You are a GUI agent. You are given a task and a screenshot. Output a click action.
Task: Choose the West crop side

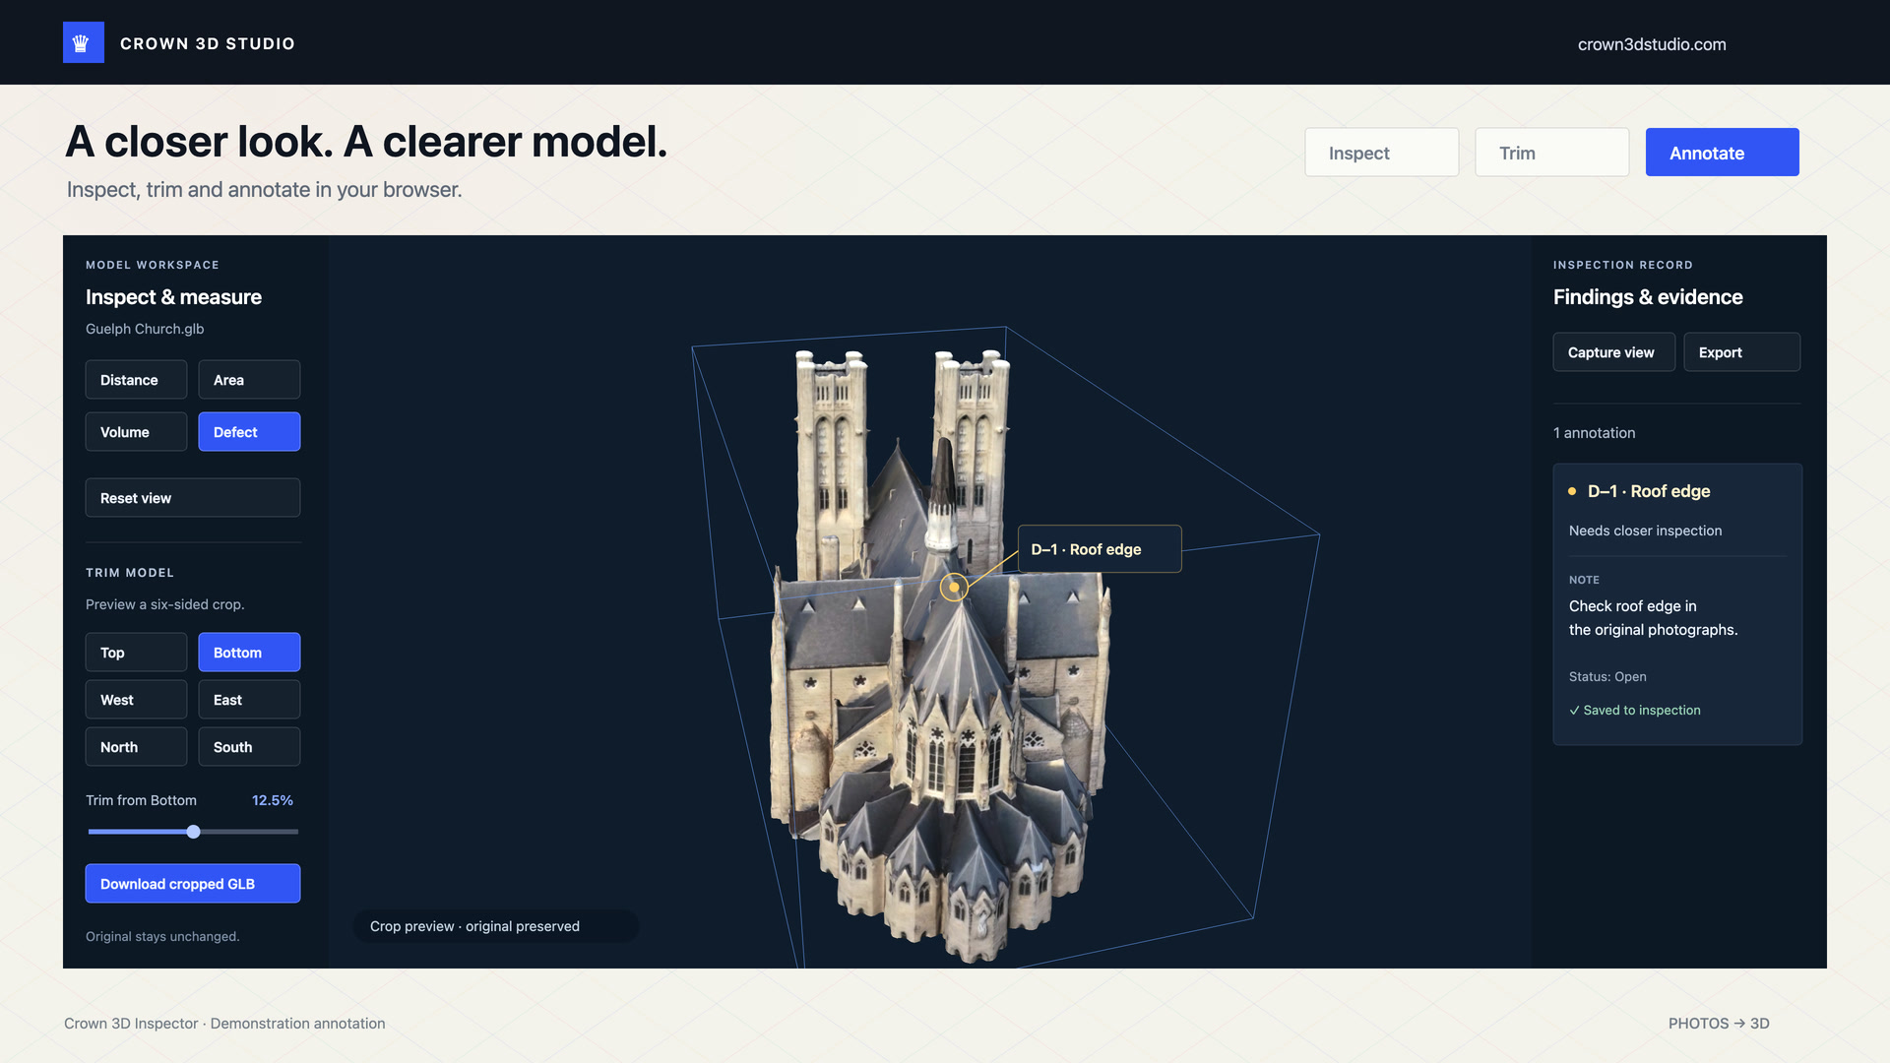tap(136, 700)
